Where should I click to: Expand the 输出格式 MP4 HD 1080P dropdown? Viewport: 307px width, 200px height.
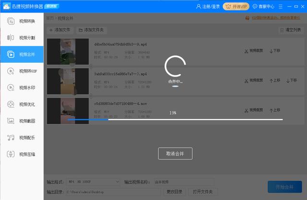pos(93,182)
